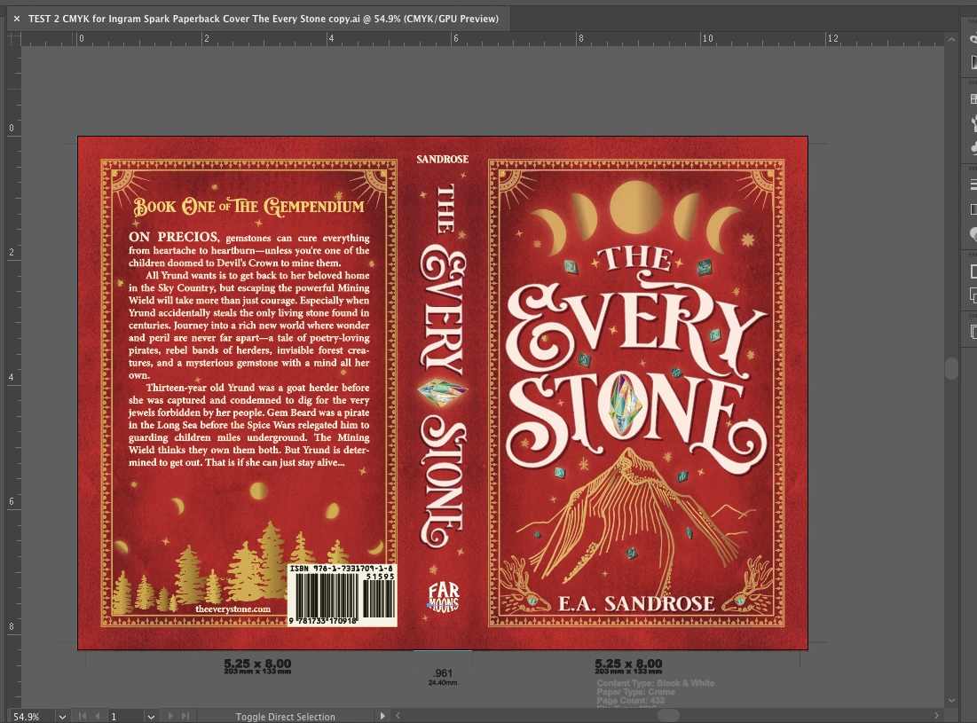Screen dimensions: 977x723
Task: Click the horizontal scrollbar left arrow
Action: [398, 716]
